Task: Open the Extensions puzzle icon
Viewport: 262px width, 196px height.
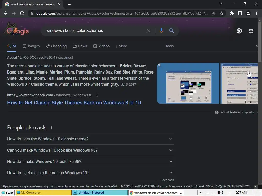Action: pyautogui.click(x=232, y=13)
